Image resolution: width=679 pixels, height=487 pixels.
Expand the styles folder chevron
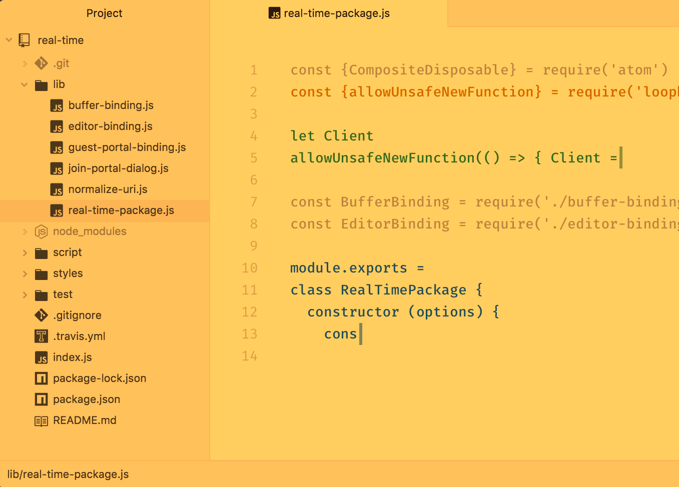pos(25,273)
